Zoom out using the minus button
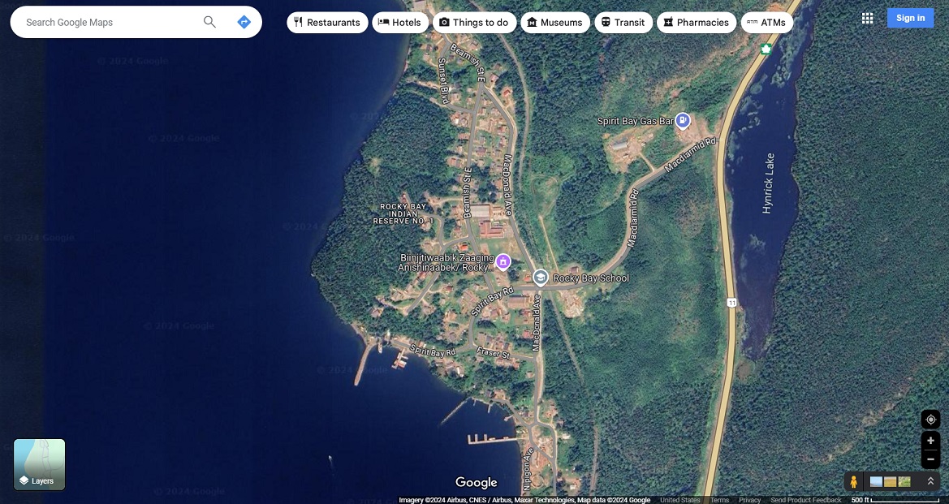The height and width of the screenshot is (504, 949). [930, 459]
